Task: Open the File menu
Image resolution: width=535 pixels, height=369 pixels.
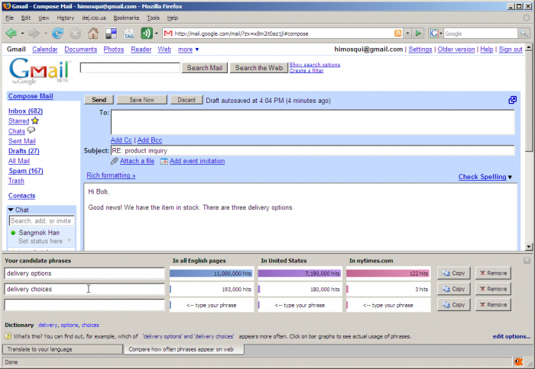Action: [9, 18]
